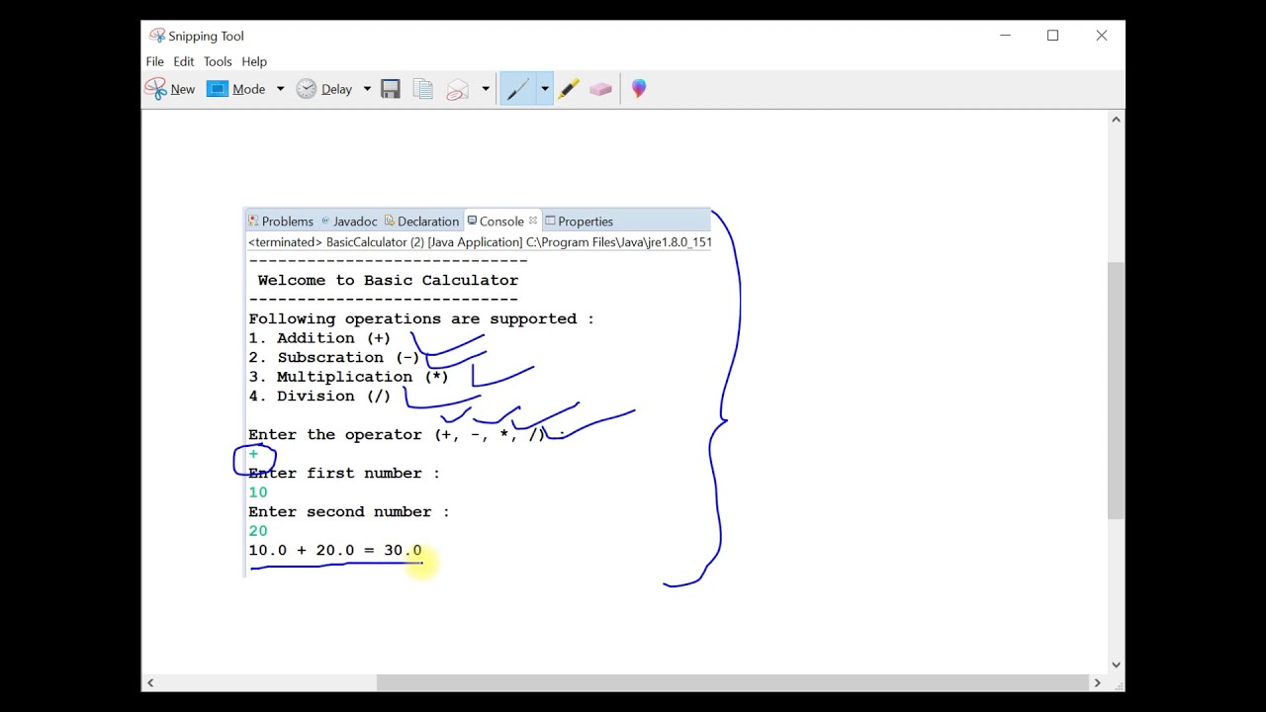Click the Delay clock icon

tap(307, 89)
